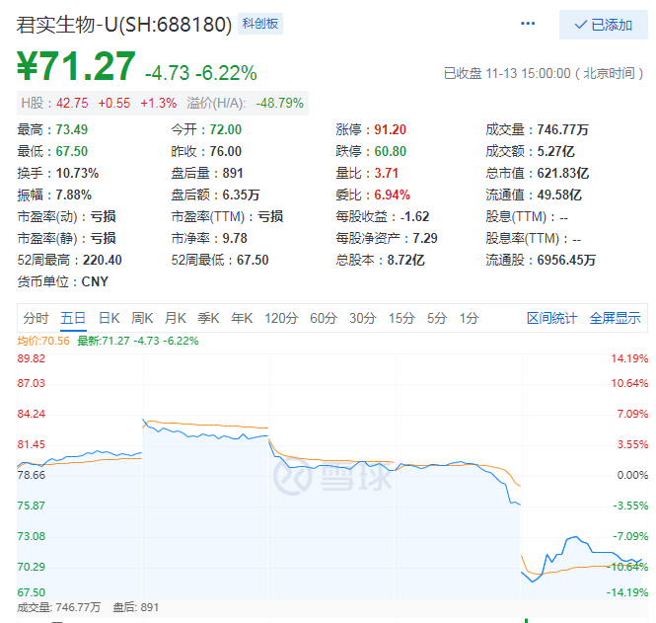Select the 15分 chart interval
The height and width of the screenshot is (623, 656).
pos(401,318)
